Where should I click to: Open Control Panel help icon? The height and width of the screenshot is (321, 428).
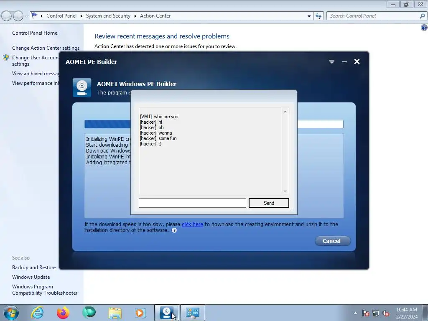(x=424, y=28)
